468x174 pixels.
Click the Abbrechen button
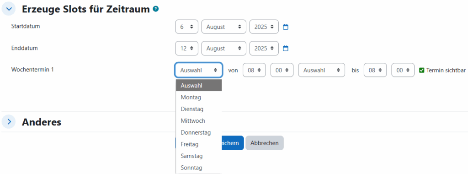[265, 143]
